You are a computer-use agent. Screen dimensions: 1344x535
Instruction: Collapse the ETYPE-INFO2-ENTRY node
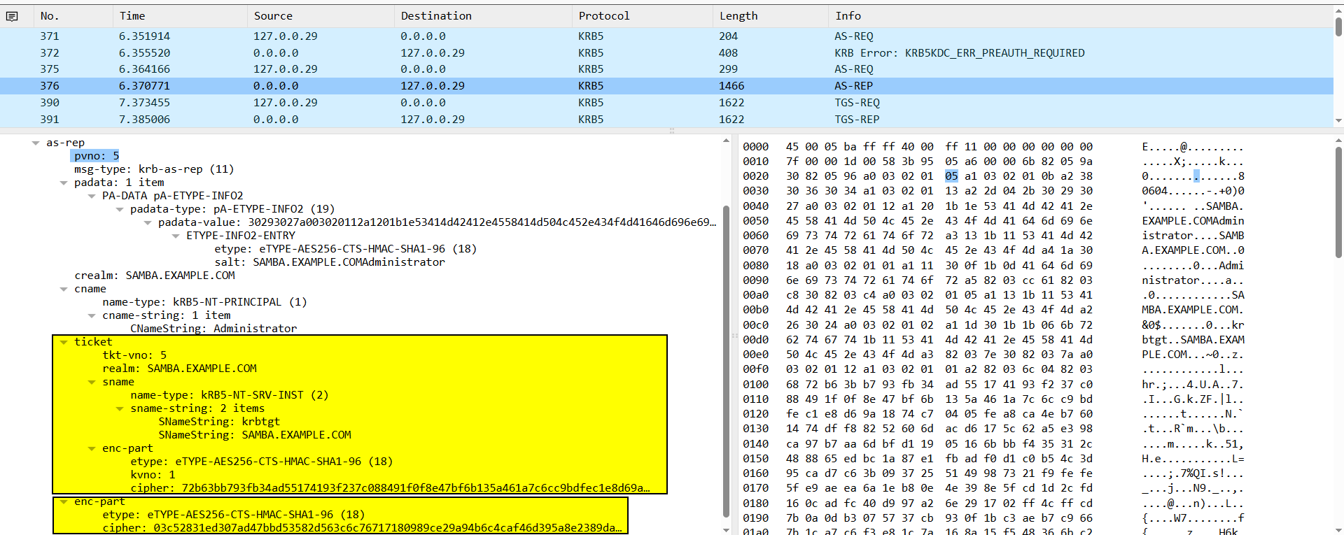(176, 236)
